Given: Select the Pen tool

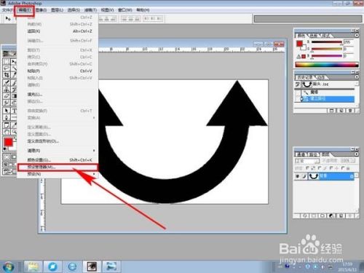Looking at the screenshot, I should pyautogui.click(x=7, y=118).
